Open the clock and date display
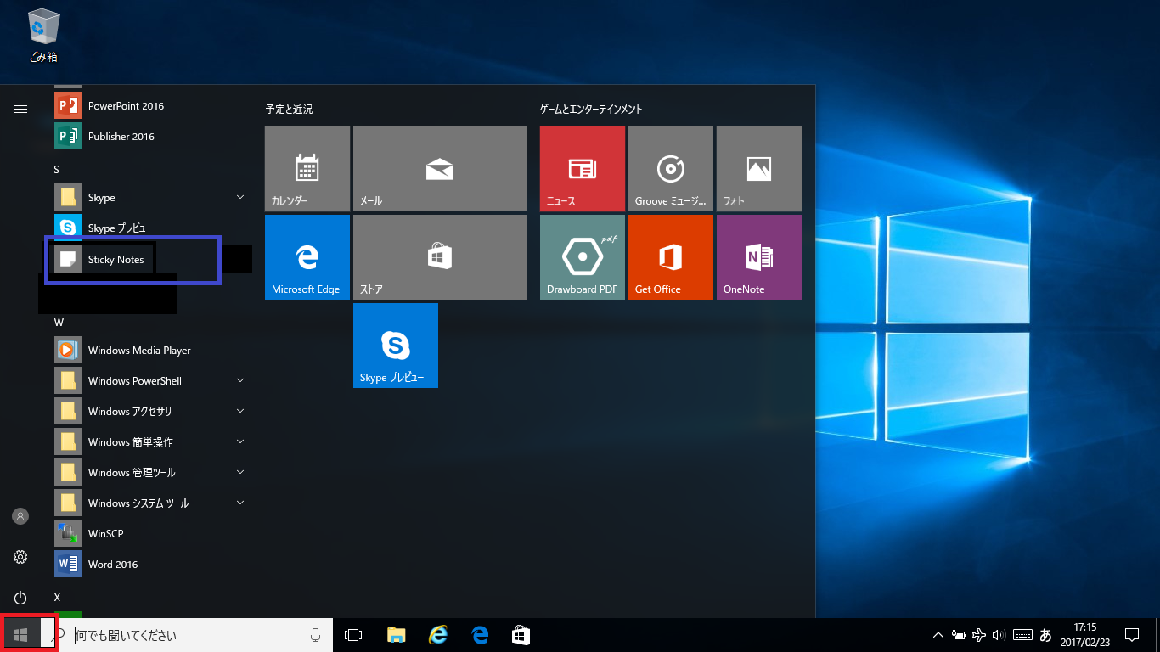Image resolution: width=1160 pixels, height=652 pixels. tap(1085, 635)
